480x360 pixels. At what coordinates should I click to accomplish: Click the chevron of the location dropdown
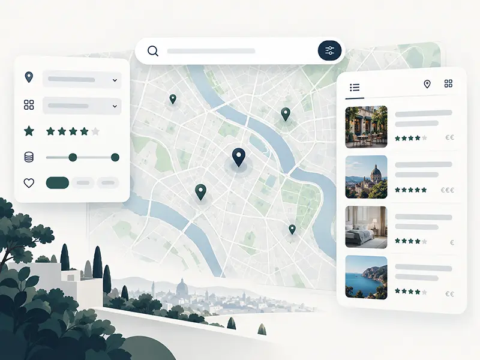(x=115, y=80)
